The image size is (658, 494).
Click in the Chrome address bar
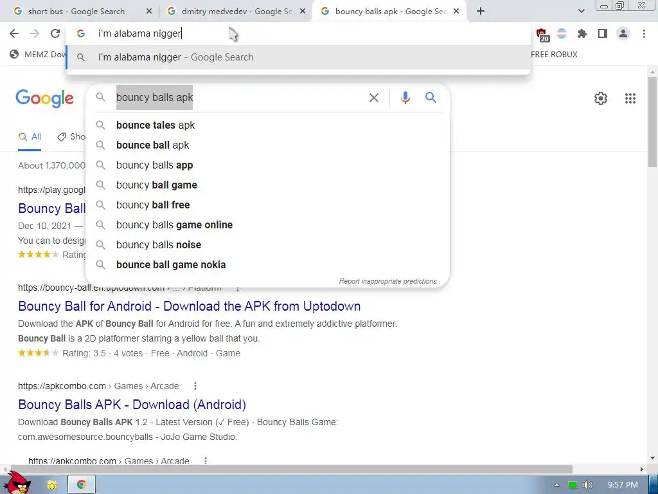(298, 33)
